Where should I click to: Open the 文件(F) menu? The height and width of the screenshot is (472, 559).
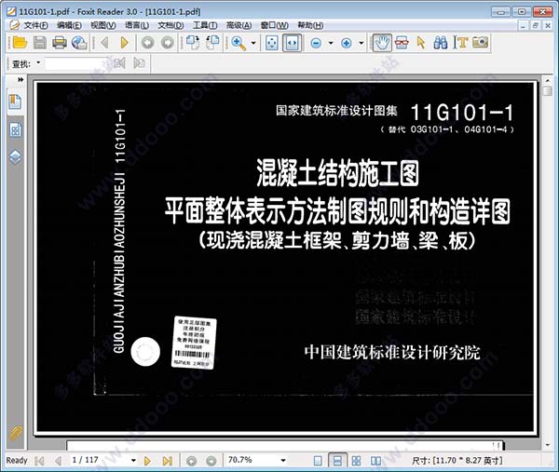pyautogui.click(x=36, y=24)
